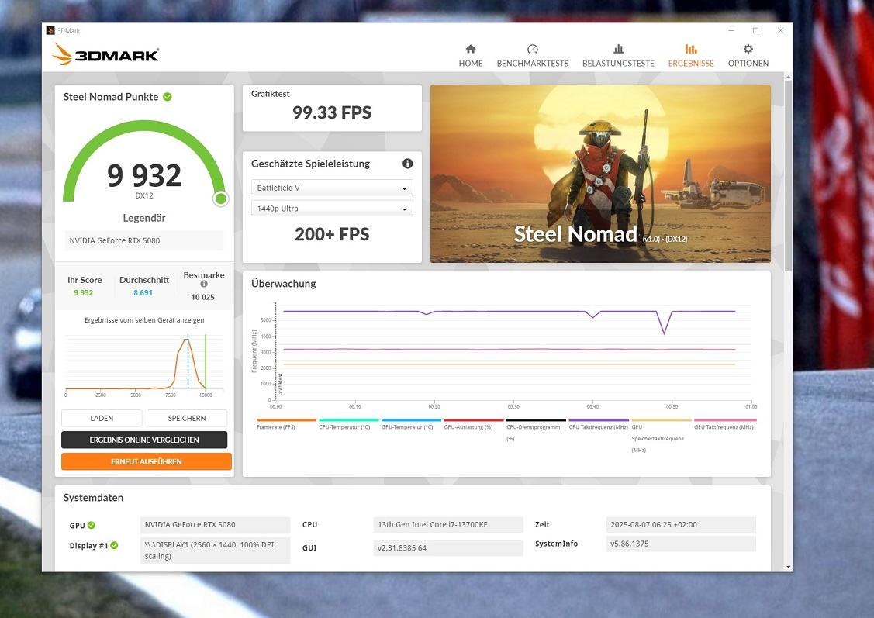Click the vertical scrollbar thumb
874x618 pixels.
point(788,175)
